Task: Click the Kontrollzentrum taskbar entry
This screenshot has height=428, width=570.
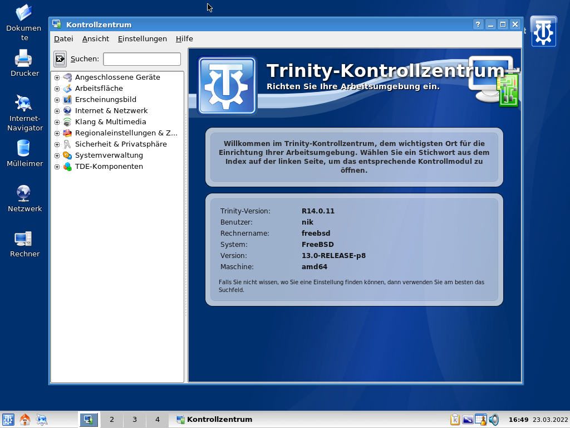Action: coord(214,420)
